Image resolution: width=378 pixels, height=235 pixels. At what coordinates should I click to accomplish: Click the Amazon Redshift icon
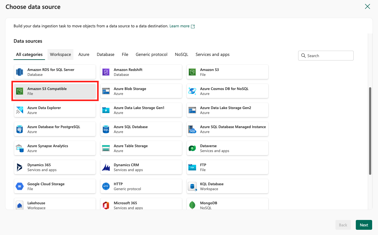106,72
